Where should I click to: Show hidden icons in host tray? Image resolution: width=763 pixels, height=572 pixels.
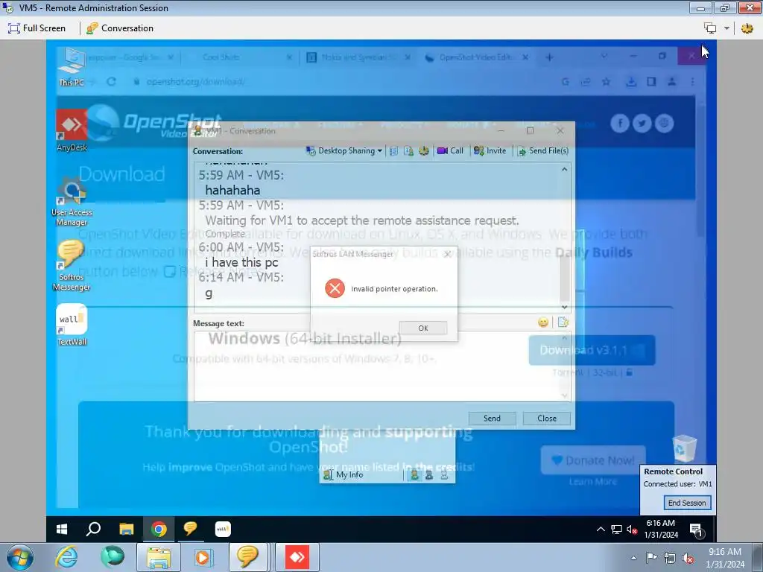633,559
